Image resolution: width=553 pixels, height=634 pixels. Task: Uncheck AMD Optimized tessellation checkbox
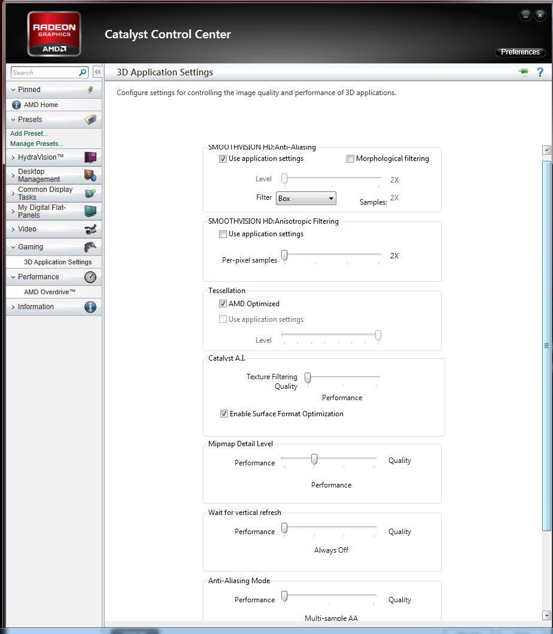point(223,304)
